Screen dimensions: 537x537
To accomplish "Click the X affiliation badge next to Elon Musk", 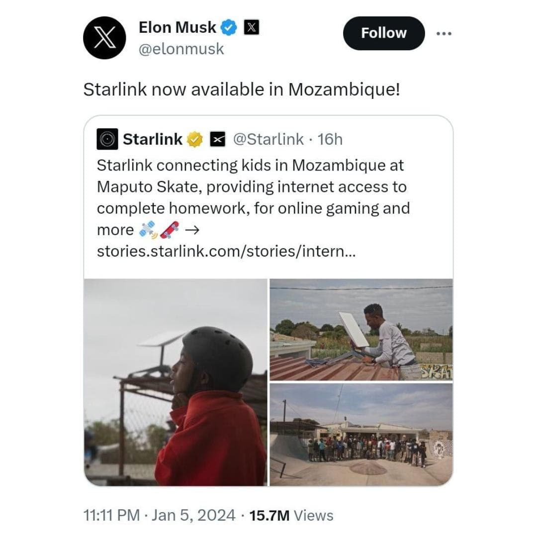I will [251, 28].
